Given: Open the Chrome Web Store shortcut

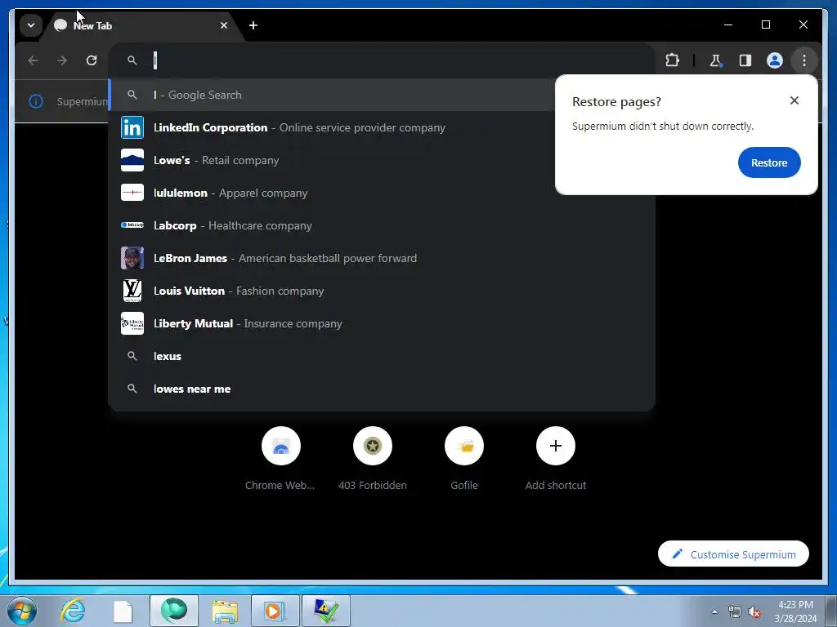Looking at the screenshot, I should pyautogui.click(x=280, y=459).
